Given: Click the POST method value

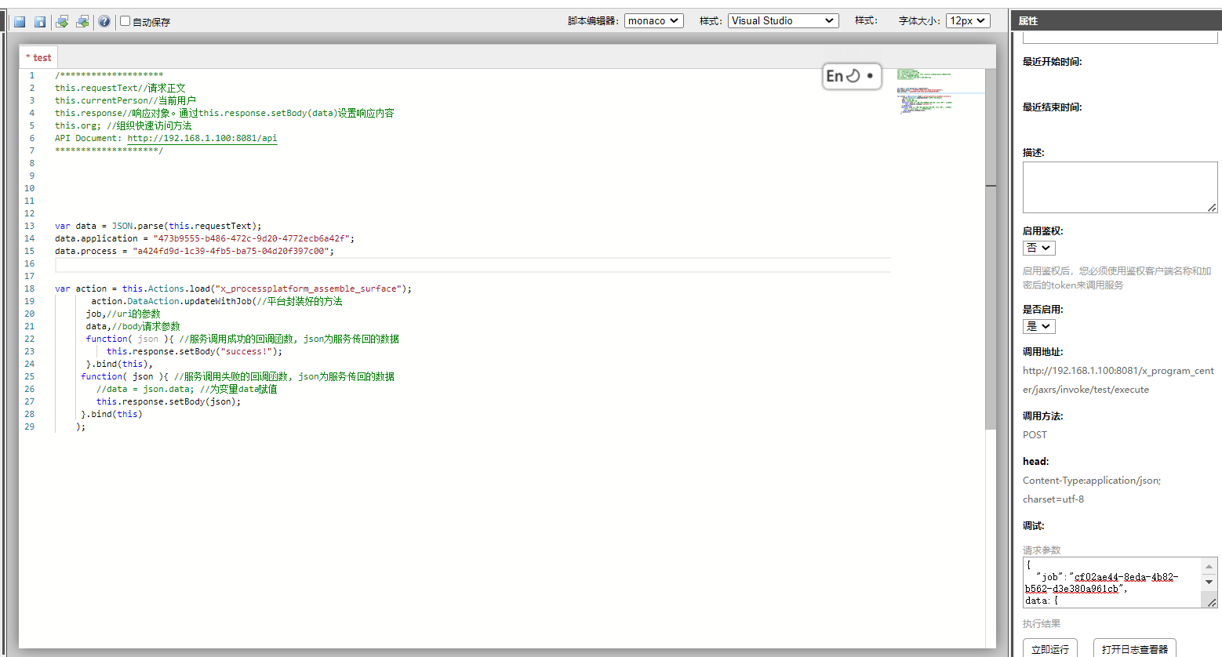Looking at the screenshot, I should (x=1035, y=435).
